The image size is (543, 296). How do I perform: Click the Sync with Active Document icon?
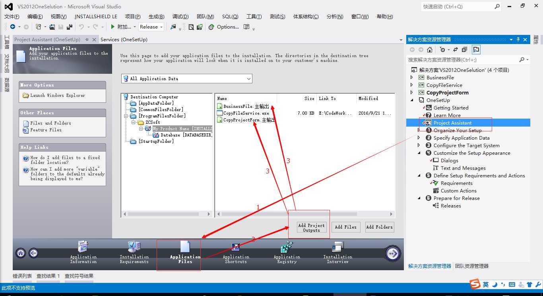pos(456,50)
